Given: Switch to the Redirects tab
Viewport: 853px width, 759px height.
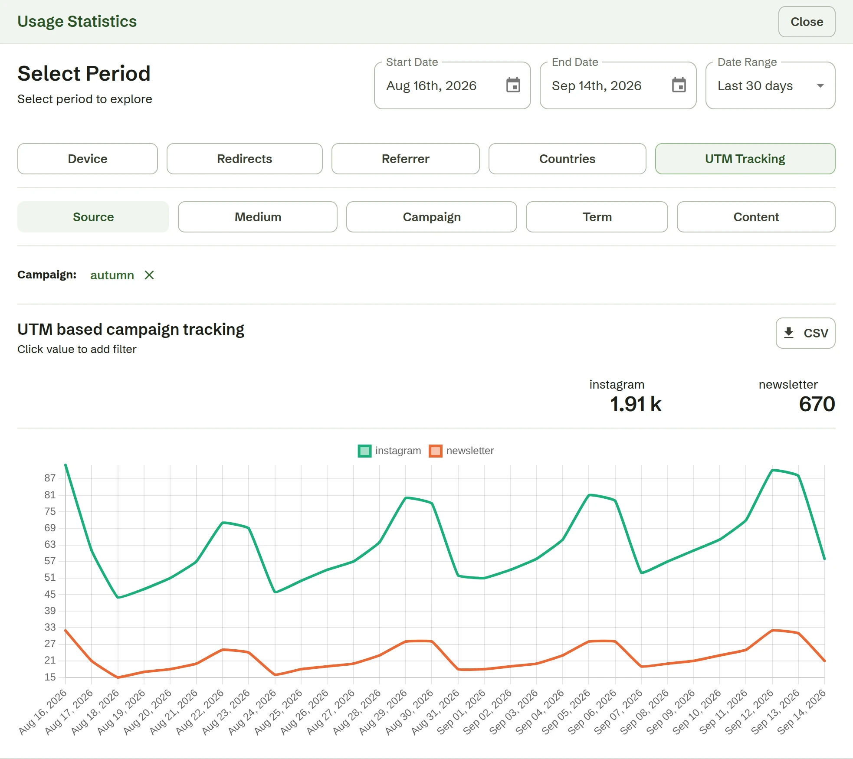Looking at the screenshot, I should [245, 159].
